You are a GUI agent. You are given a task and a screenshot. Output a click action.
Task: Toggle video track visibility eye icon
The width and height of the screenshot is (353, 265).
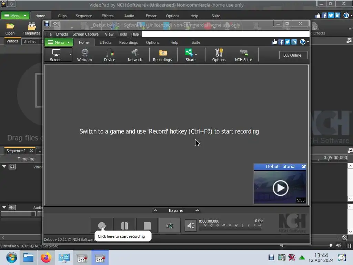click(x=12, y=167)
